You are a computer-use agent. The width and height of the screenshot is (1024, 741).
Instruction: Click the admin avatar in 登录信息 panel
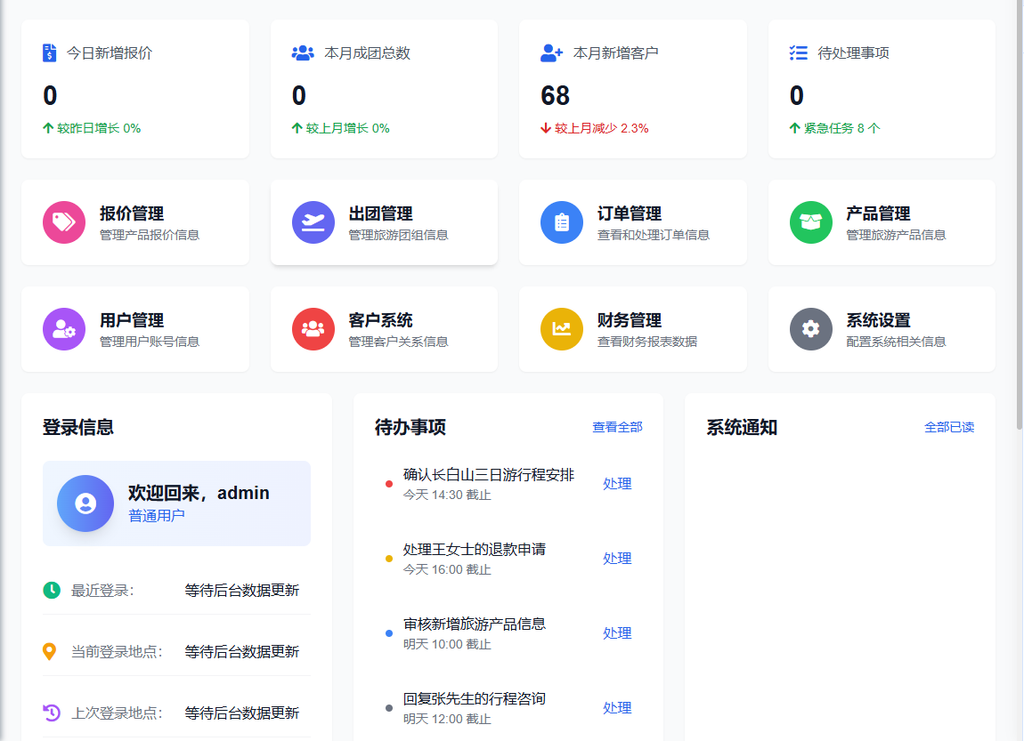point(85,503)
